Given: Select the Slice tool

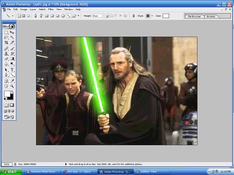Looking at the screenshot, I should 12,43.
